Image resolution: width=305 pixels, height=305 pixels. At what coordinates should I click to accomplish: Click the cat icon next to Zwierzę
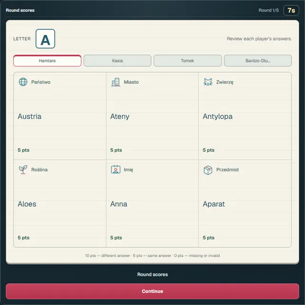click(208, 82)
